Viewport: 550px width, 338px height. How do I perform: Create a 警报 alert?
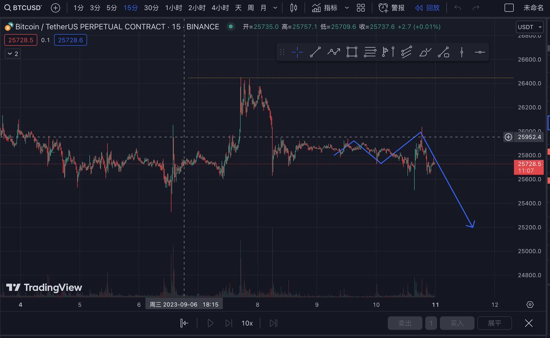coord(391,8)
